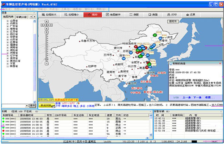224x144 pixels.
Task: Expand the 广东省 province node
Action: coord(8,26)
